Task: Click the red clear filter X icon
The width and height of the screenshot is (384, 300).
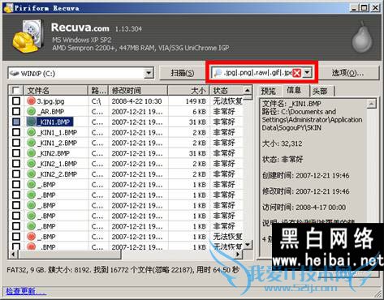Action: point(297,73)
